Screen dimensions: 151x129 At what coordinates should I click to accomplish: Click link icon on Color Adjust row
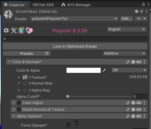click(x=139, y=103)
